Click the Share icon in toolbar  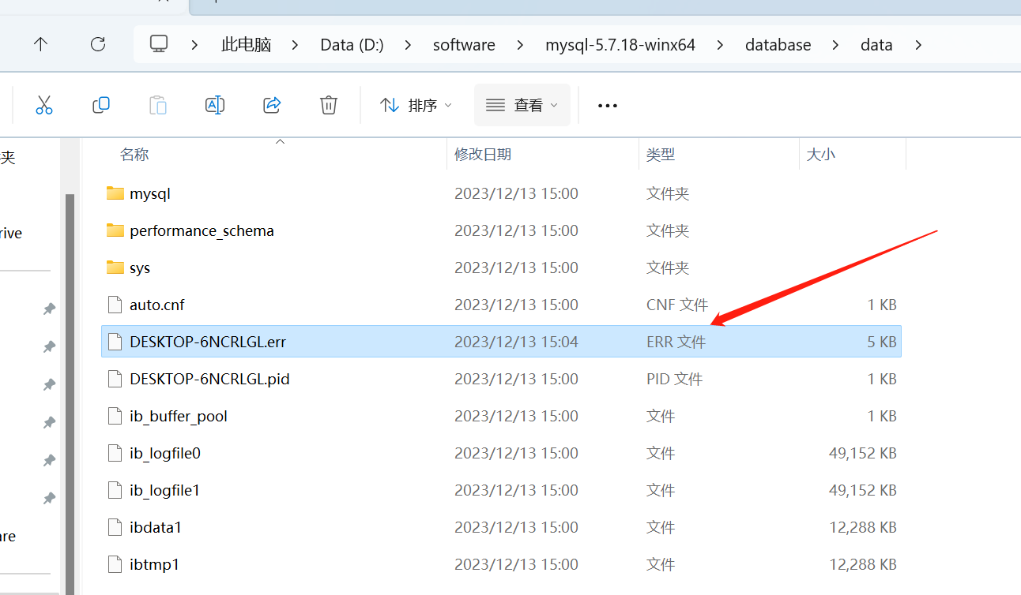coord(272,105)
